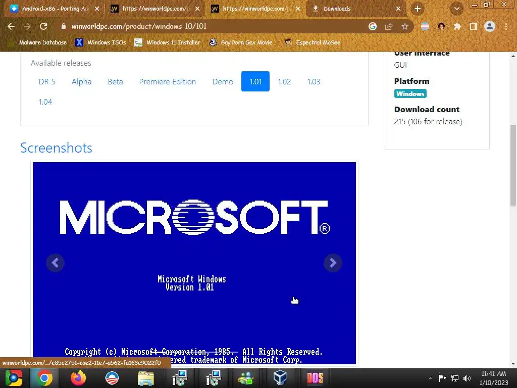Click the Windows platform badge
The image size is (517, 388).
(410, 93)
